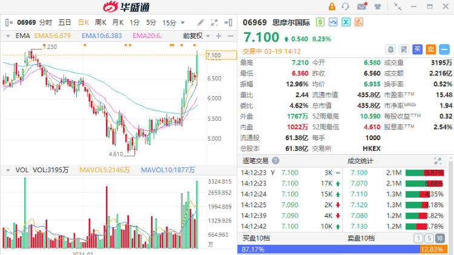This screenshot has width=454, height=255.
Task: Toggle fullscreen chart icon
Action: [x=214, y=22]
